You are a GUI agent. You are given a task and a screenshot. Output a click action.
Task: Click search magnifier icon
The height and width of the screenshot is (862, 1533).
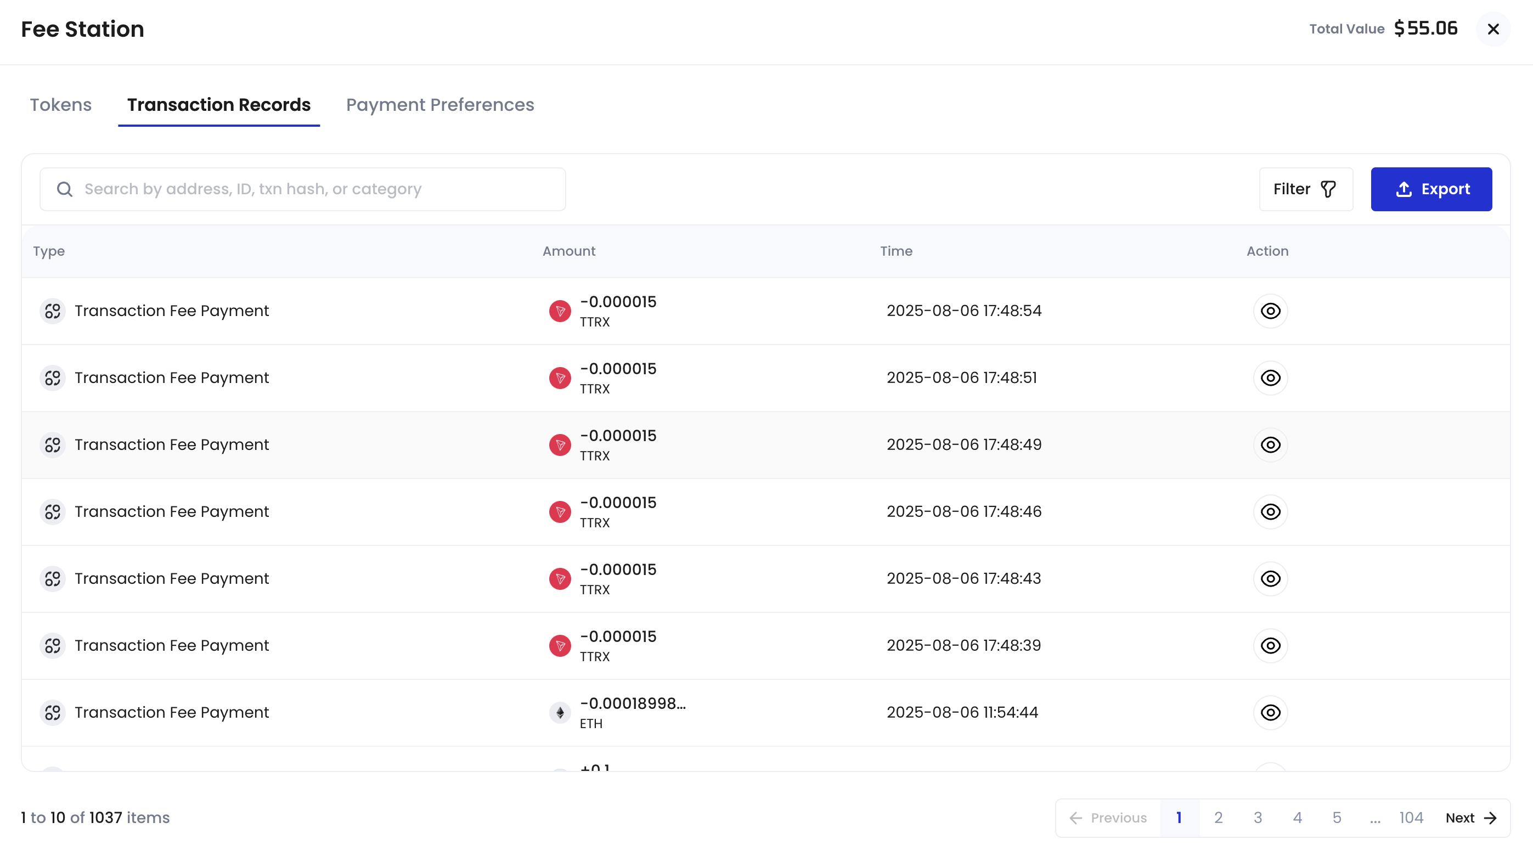(64, 189)
